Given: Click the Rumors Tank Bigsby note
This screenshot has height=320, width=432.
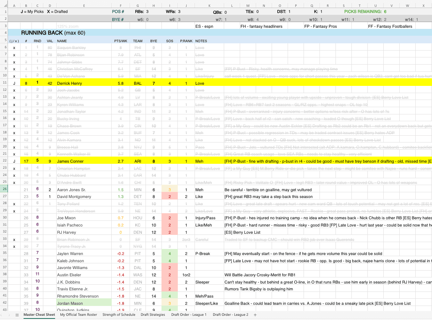Looking at the screenshot, I should click(x=258, y=289).
